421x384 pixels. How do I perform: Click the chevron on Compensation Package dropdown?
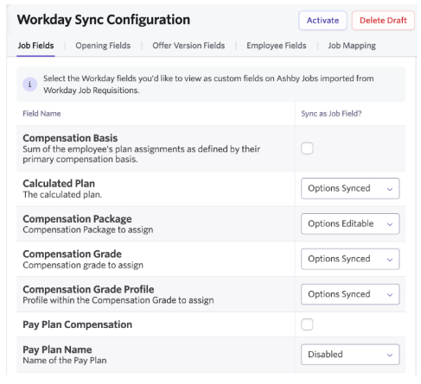tap(390, 224)
